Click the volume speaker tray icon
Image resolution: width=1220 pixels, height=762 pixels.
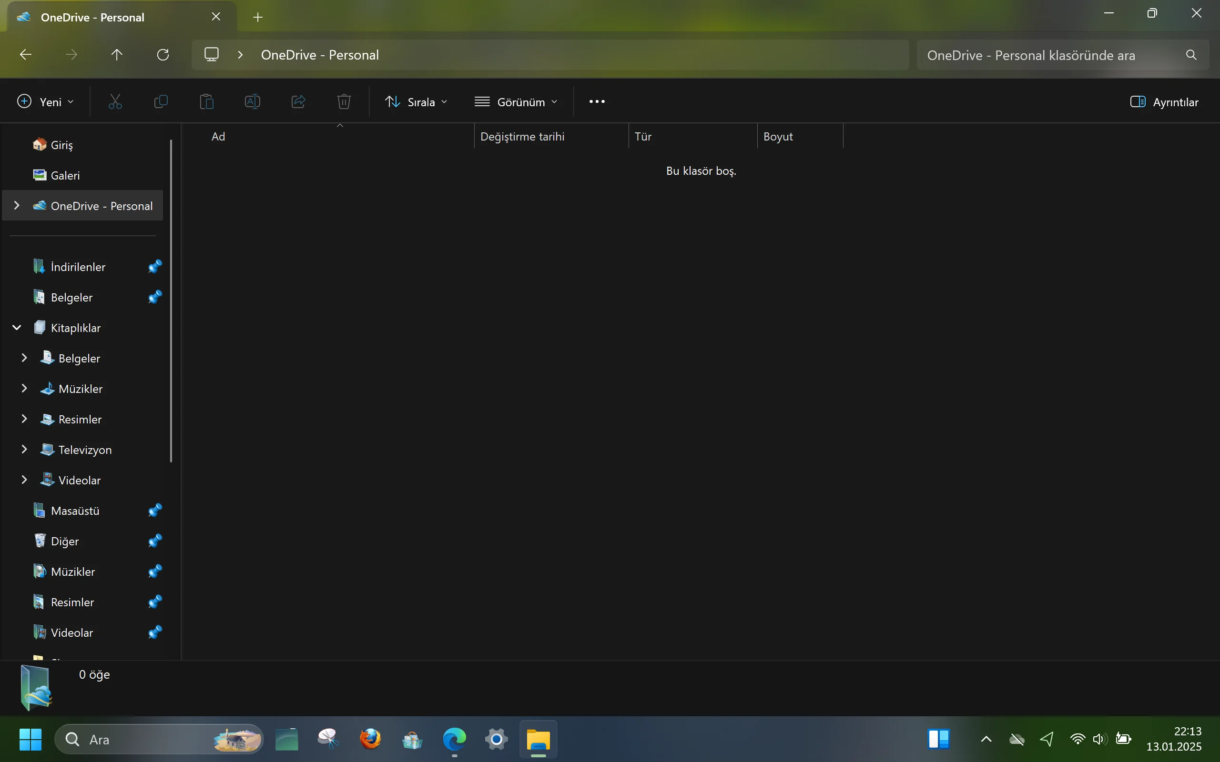(1100, 739)
